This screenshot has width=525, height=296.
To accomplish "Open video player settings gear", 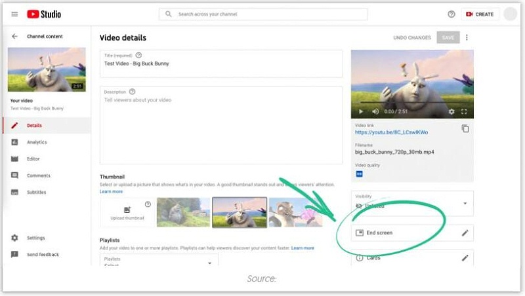I will coord(451,112).
